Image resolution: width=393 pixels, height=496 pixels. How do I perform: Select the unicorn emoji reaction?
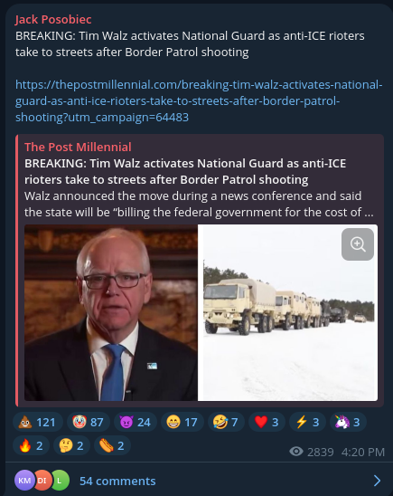pos(348,422)
